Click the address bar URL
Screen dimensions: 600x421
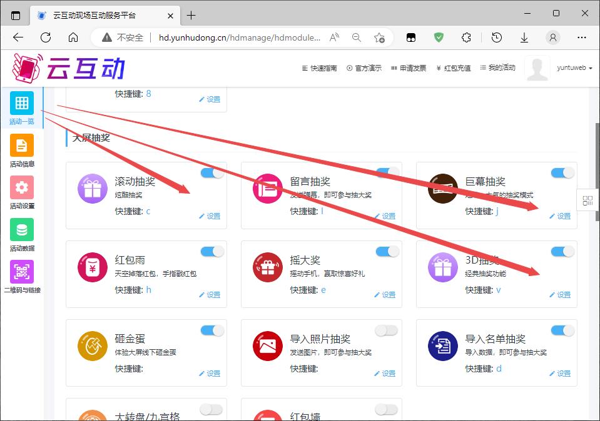coord(240,37)
